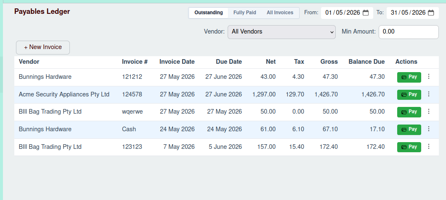The width and height of the screenshot is (446, 200).
Task: Click tax amount 15.40
Action: point(297,147)
